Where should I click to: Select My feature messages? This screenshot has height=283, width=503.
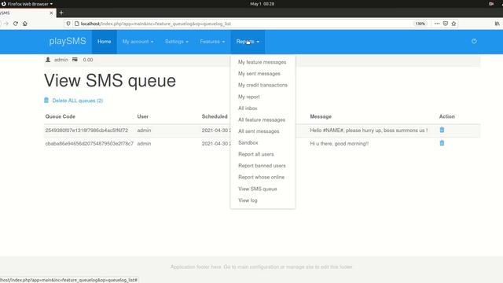(x=262, y=62)
